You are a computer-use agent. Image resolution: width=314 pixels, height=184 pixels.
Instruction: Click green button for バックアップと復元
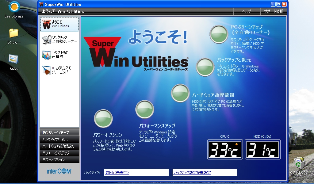point(205,67)
